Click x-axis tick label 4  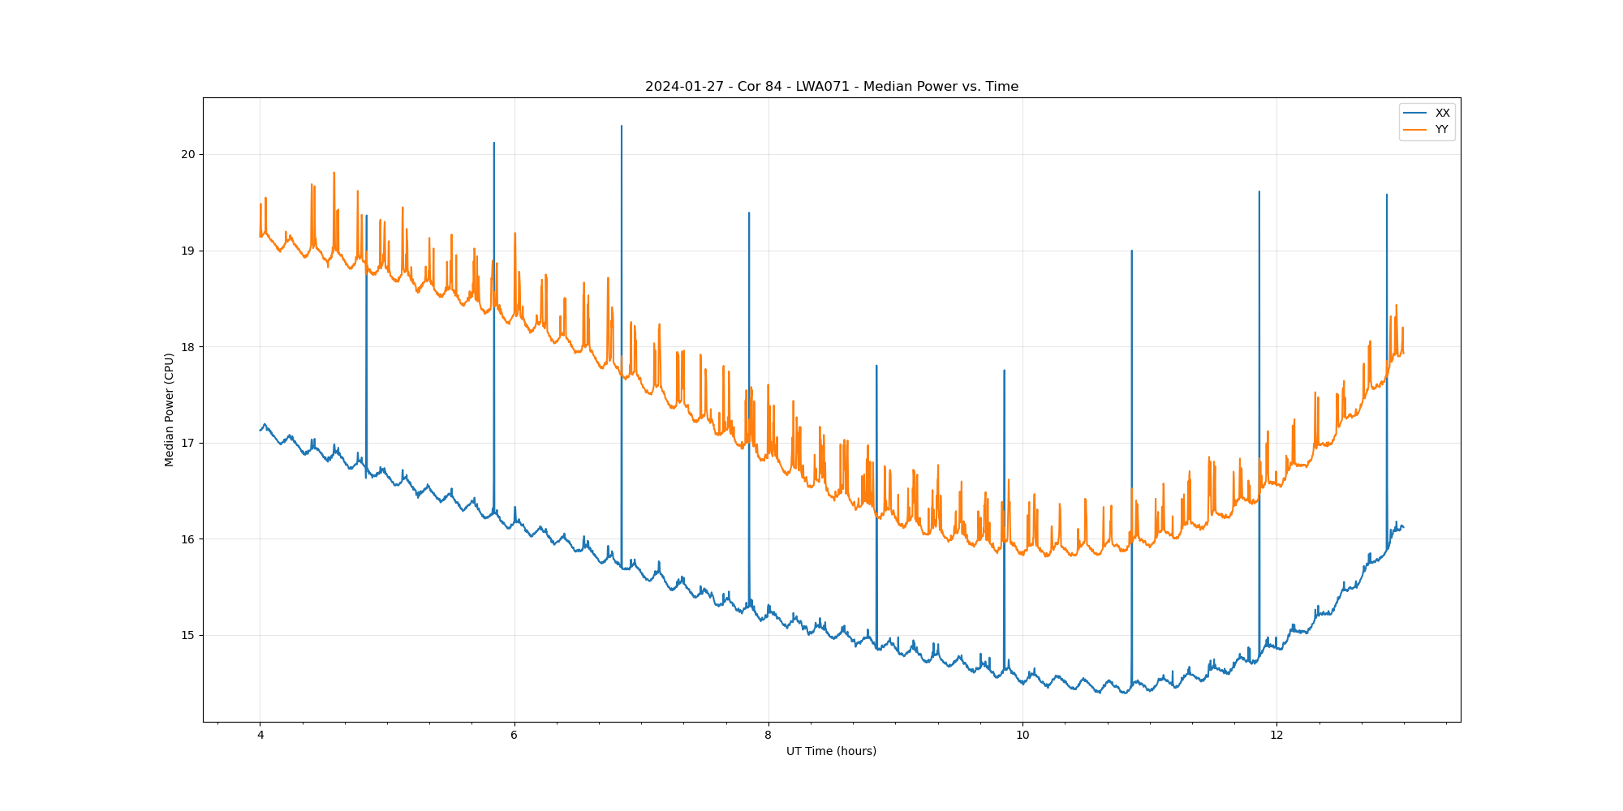click(260, 736)
